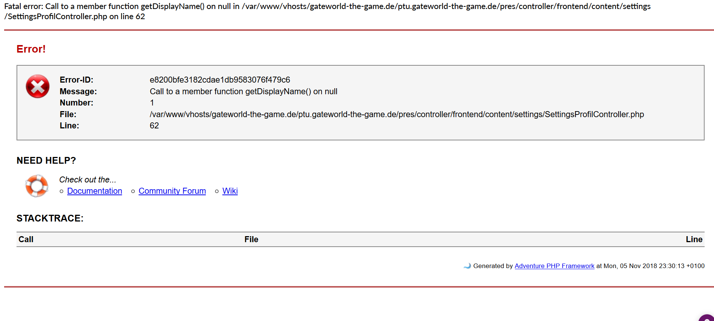Click the blue swoosh icon before Generated by
This screenshot has width=714, height=321.
tap(467, 266)
